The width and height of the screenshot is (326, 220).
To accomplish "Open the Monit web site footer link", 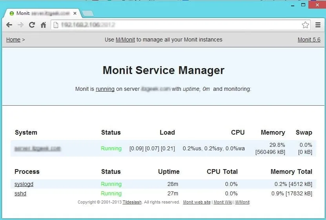I will point(197,202).
